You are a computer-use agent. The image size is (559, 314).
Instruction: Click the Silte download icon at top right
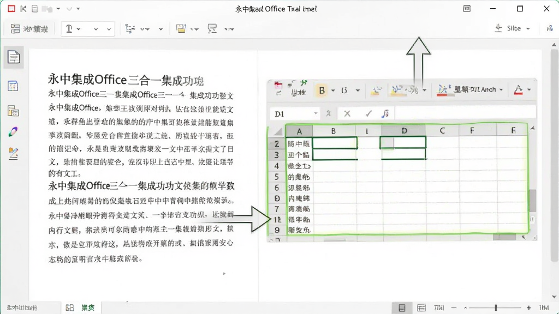(498, 28)
